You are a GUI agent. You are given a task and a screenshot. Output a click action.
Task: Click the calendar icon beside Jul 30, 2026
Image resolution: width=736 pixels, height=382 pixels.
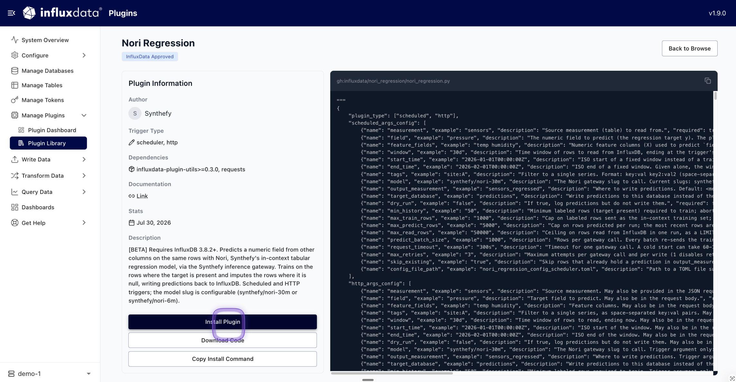click(x=132, y=223)
